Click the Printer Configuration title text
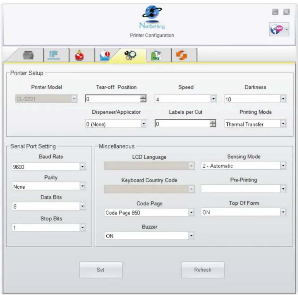Screen dimensions: 298x295 pyautogui.click(x=152, y=36)
